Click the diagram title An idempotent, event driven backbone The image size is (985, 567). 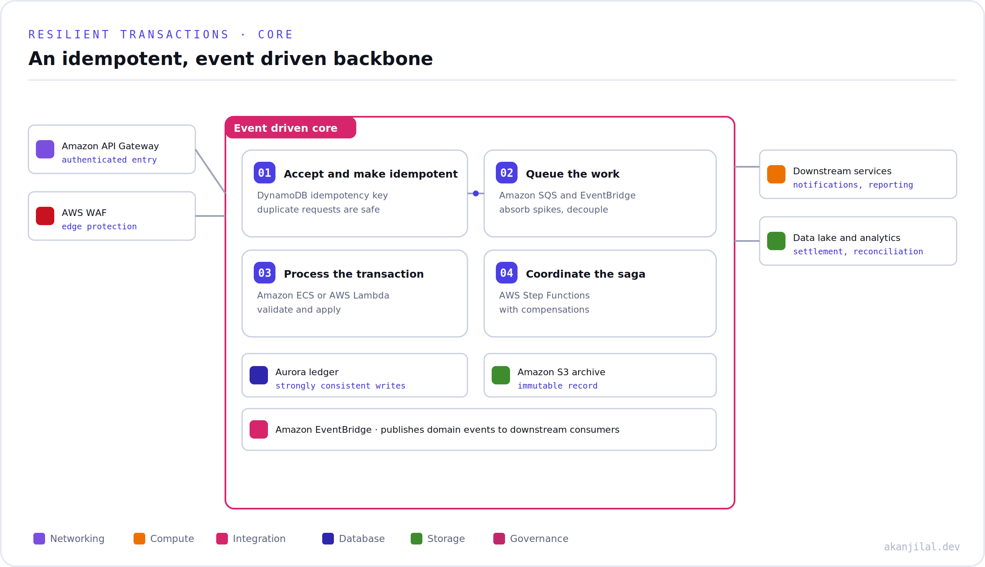coord(231,59)
